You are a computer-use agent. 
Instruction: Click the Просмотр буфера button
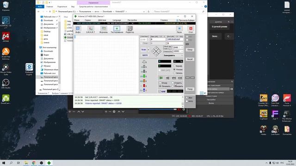[185, 20]
